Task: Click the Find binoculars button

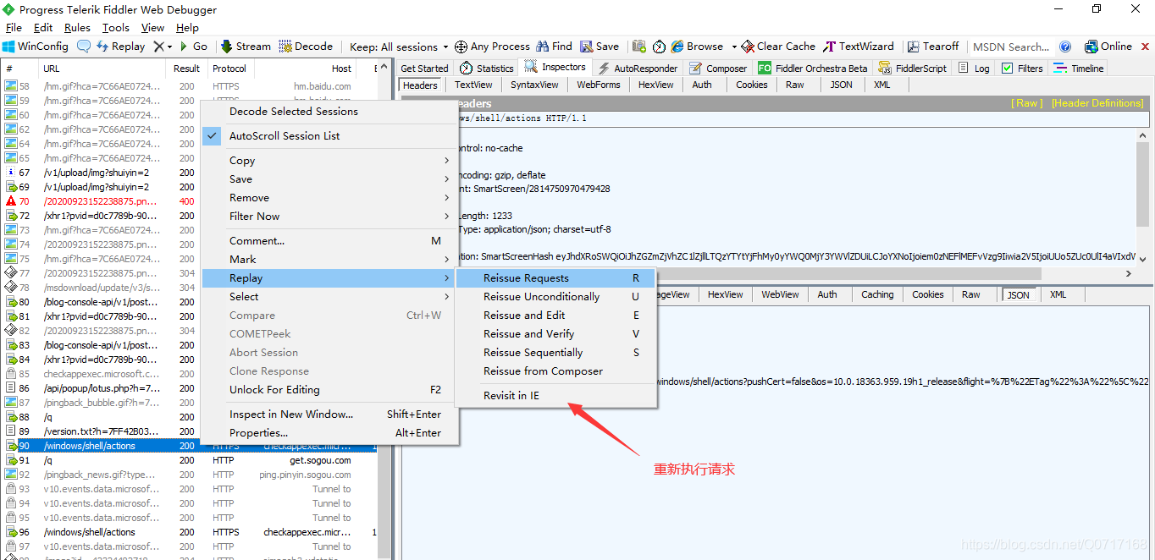Action: (554, 47)
